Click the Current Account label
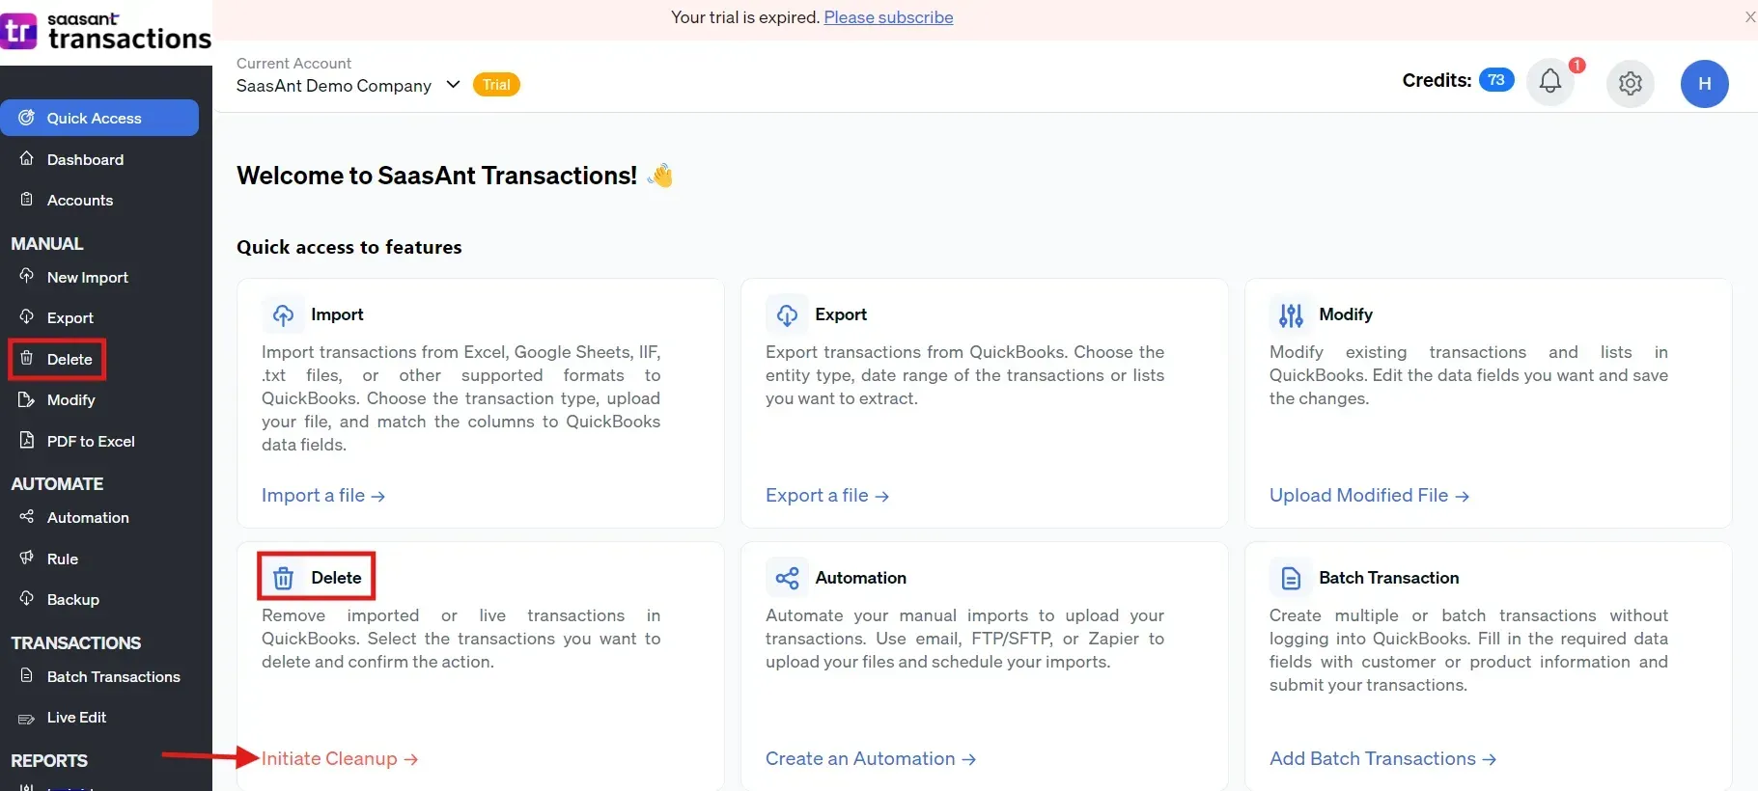Screen dimensions: 1758x791 (293, 63)
